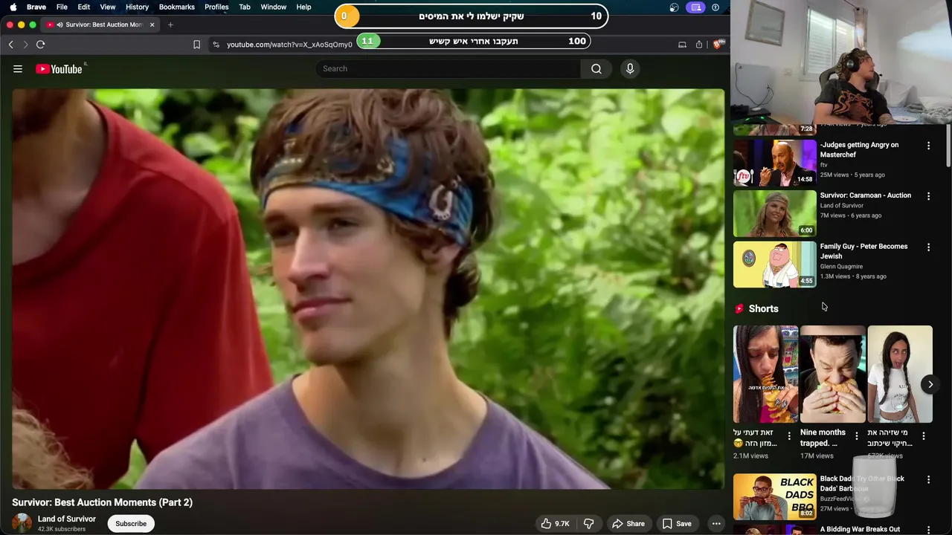This screenshot has height=535, width=952.
Task: Open options for Nine months trapped short
Action: (x=857, y=436)
